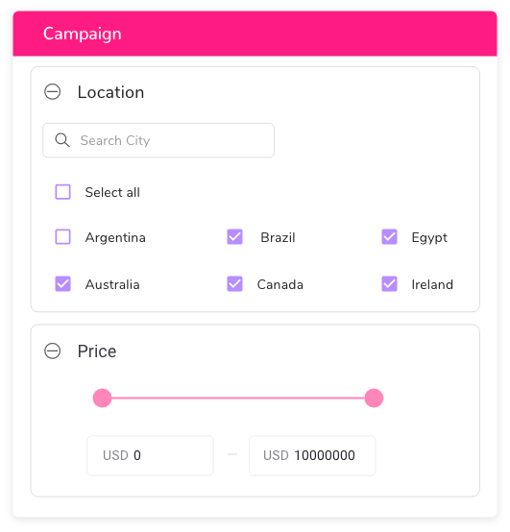Check the Argentina checkbox

(62, 237)
